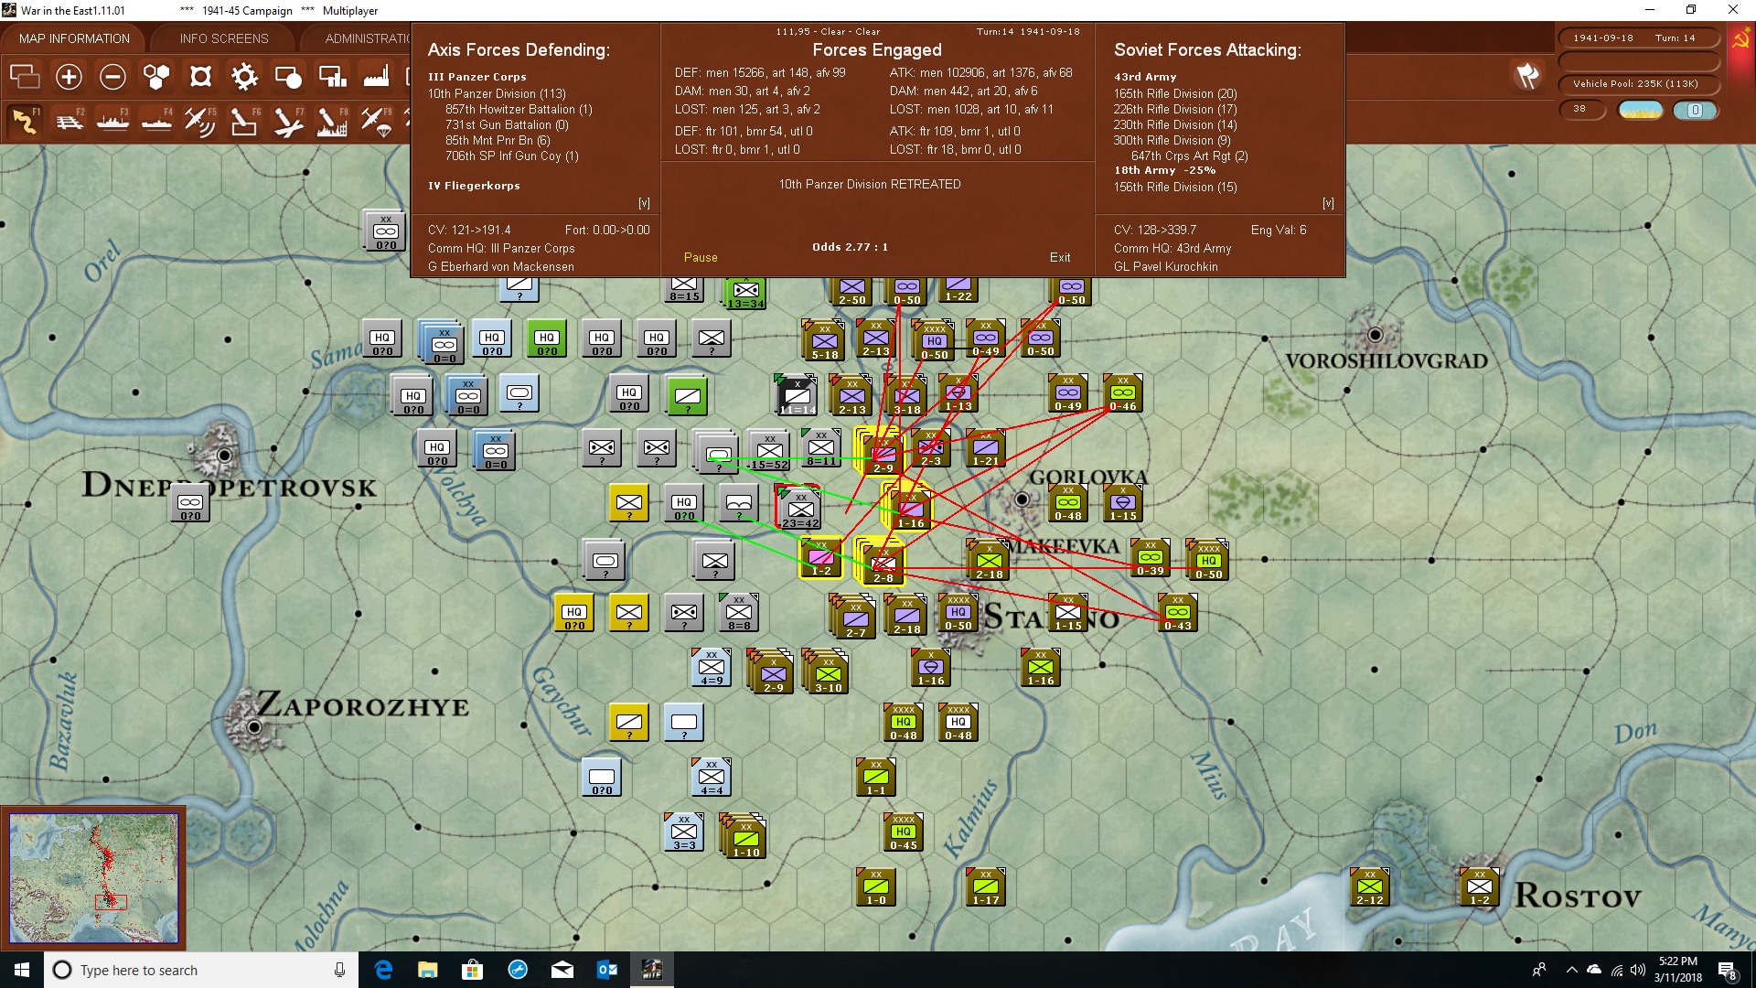
Task: Expand Axis forces detail [v] toggle
Action: click(x=644, y=203)
